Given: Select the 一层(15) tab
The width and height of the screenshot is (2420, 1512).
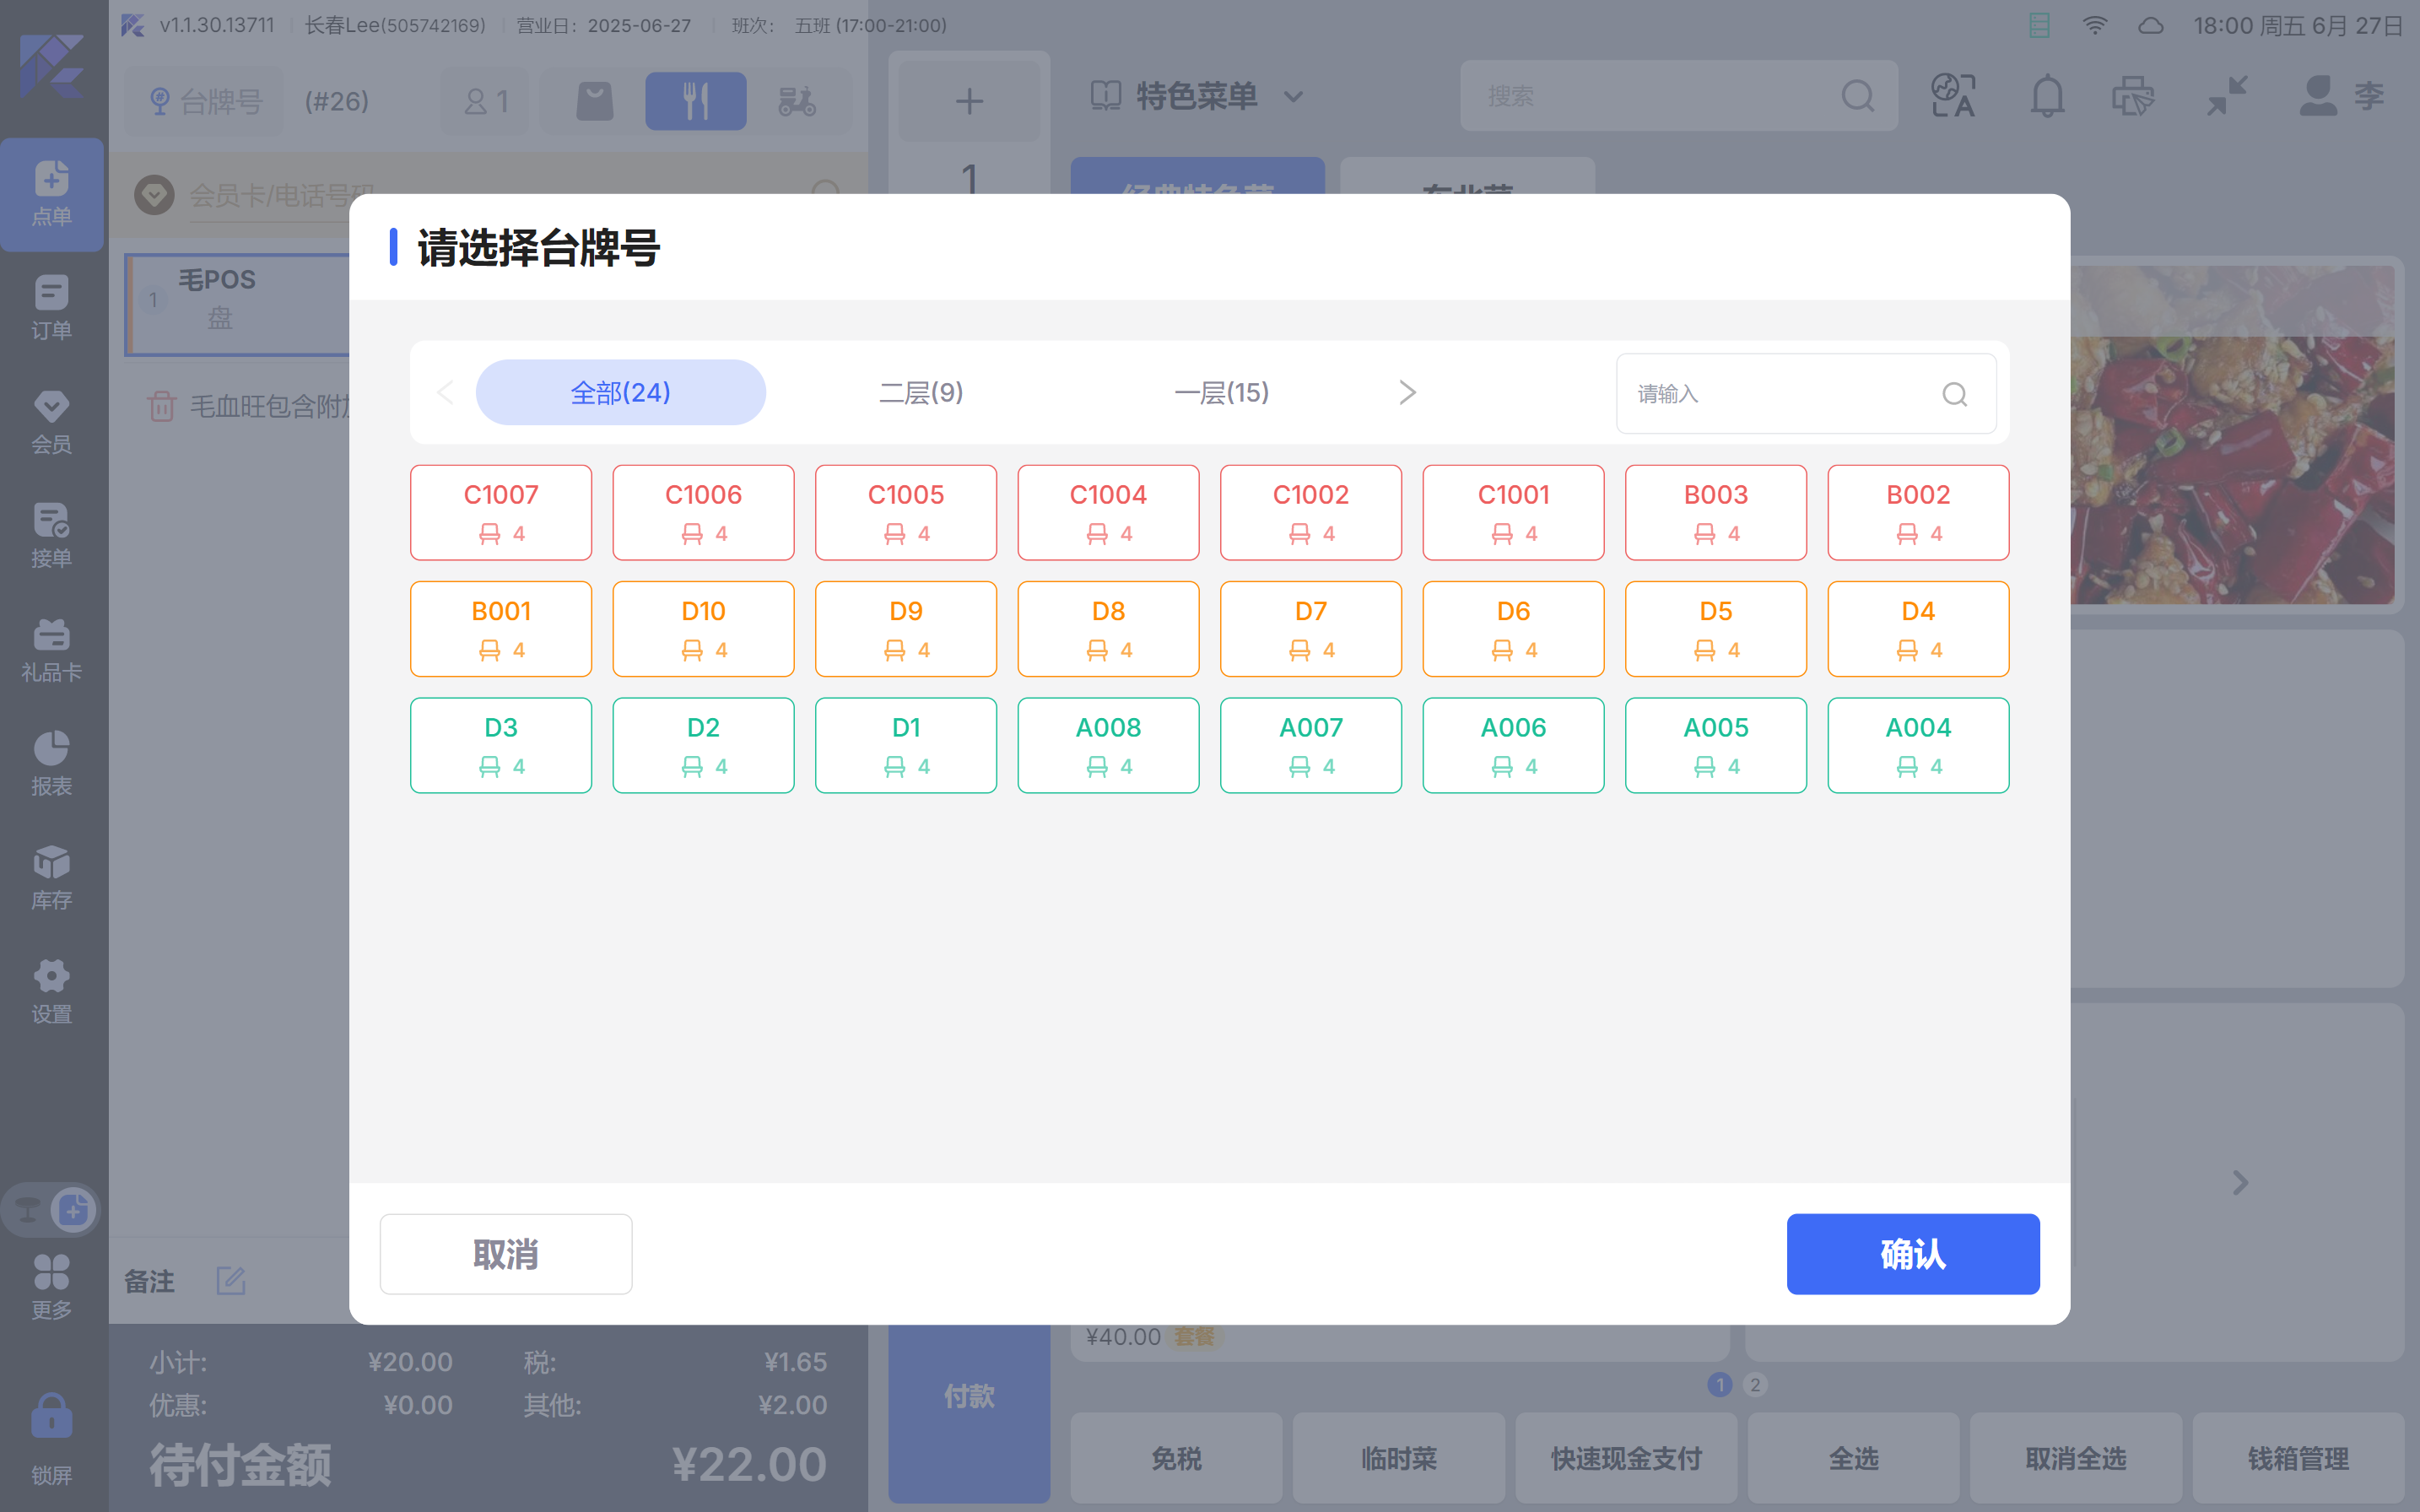Looking at the screenshot, I should click(1221, 392).
